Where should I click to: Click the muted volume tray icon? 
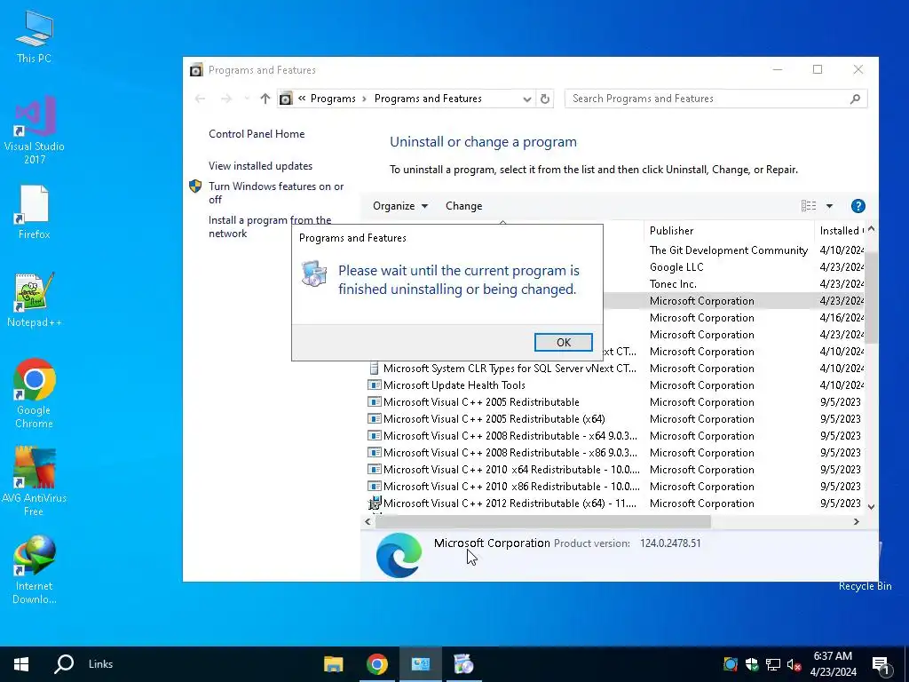pyautogui.click(x=794, y=664)
